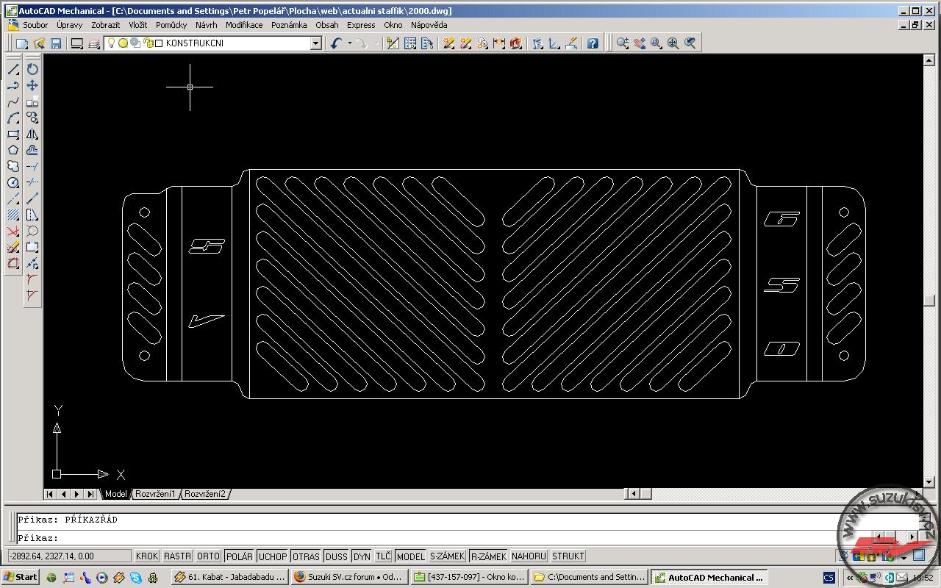
Task: Choose the Move tool
Action: (x=32, y=85)
